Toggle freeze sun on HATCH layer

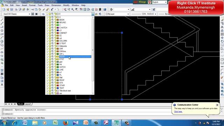(50, 67)
